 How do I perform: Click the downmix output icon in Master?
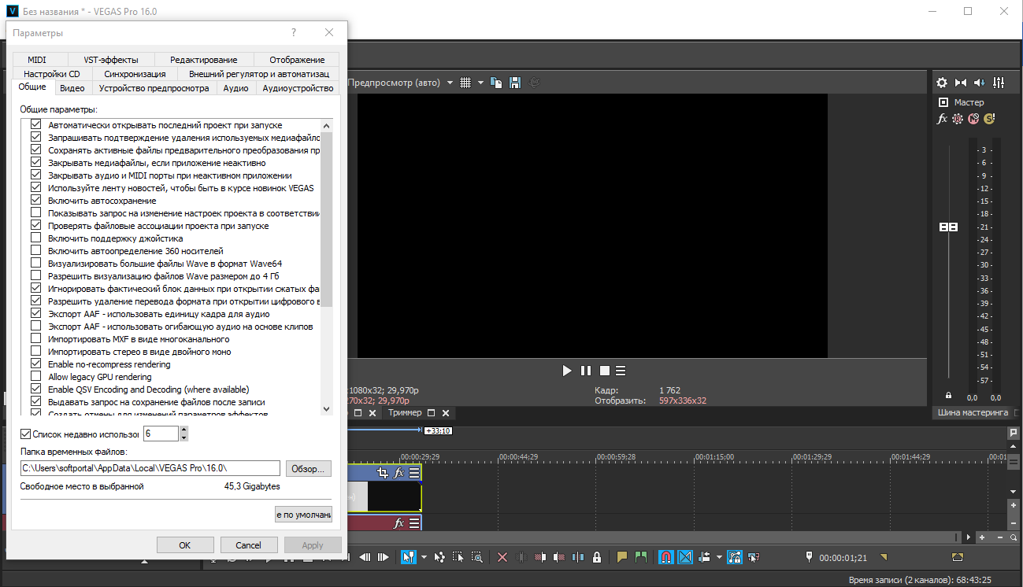pos(961,83)
